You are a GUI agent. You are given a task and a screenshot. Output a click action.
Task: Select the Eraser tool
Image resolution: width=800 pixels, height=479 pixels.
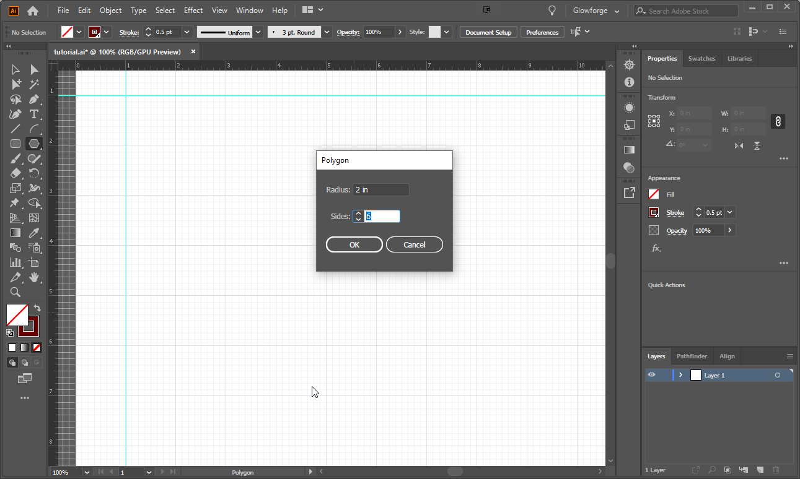point(15,173)
